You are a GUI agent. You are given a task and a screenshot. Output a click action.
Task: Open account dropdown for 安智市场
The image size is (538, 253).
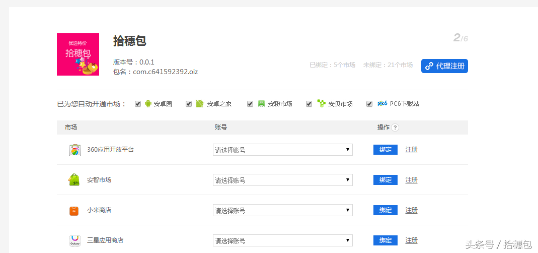tap(283, 180)
